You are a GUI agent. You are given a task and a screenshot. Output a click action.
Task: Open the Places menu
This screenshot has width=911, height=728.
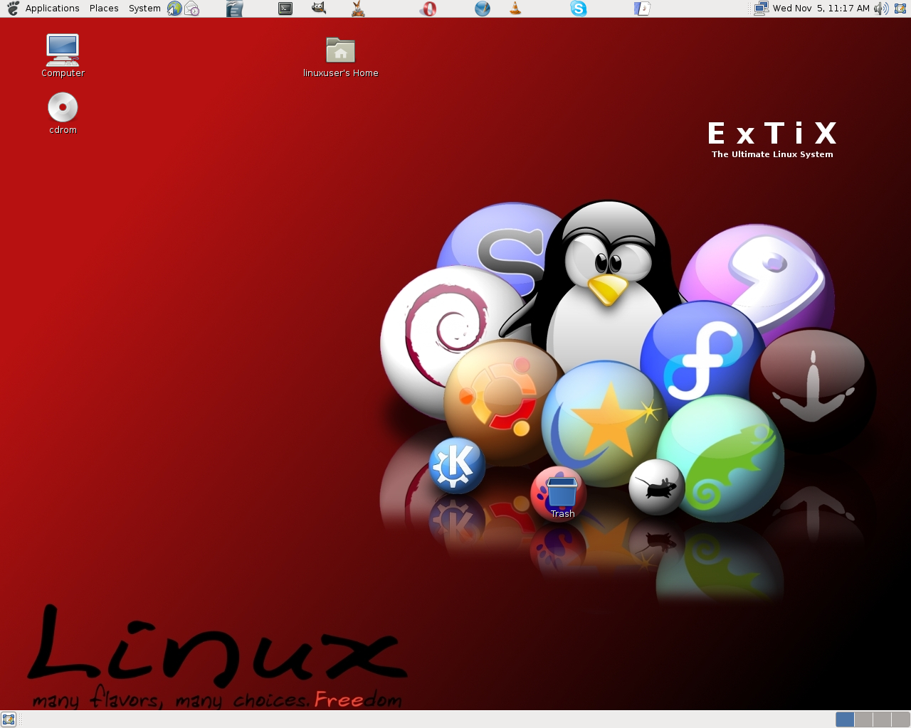point(104,9)
